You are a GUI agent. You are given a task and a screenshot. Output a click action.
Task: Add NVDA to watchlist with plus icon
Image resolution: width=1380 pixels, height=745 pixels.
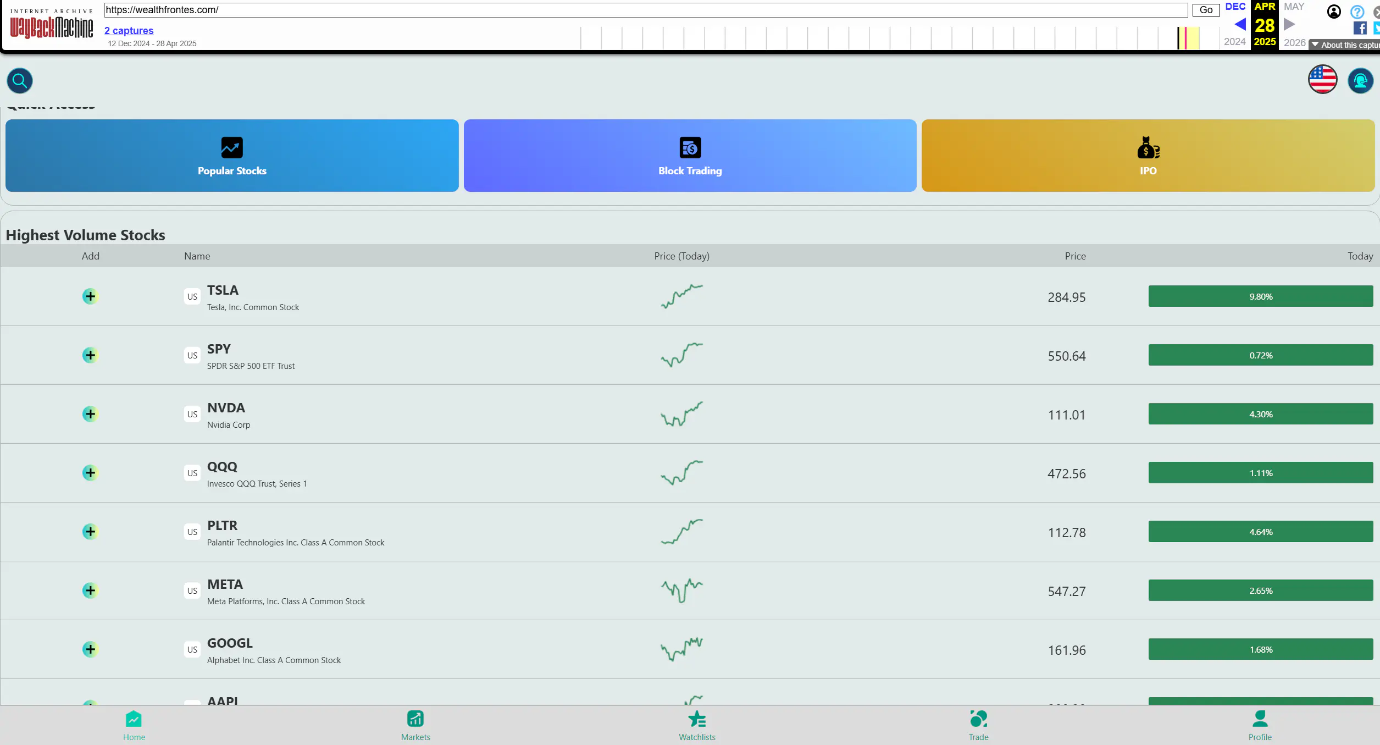90,414
